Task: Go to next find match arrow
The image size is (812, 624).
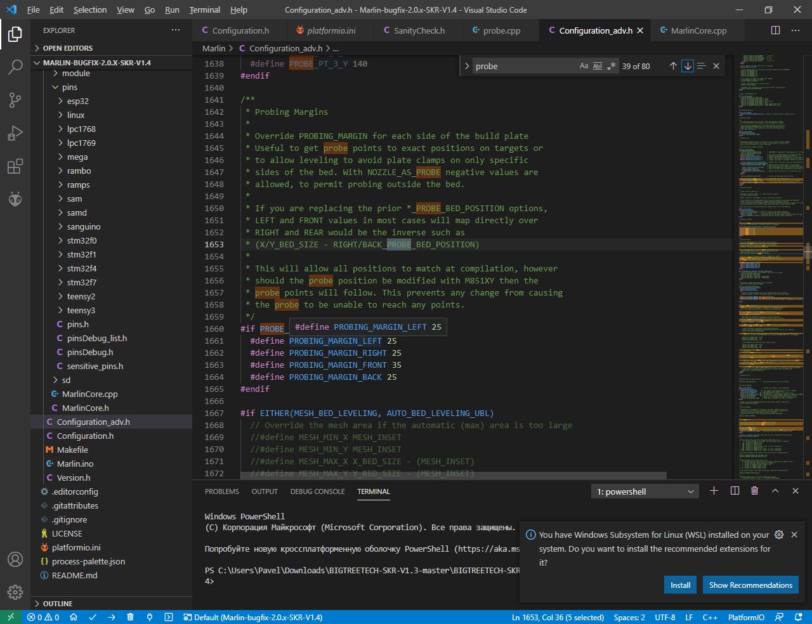Action: [x=688, y=66]
